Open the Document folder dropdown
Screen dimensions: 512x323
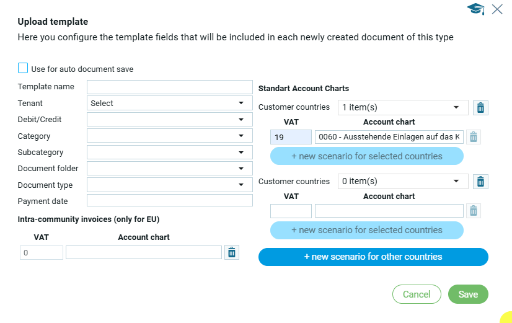click(x=170, y=168)
